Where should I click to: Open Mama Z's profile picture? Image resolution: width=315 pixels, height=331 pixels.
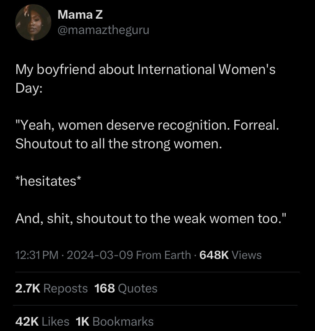click(x=33, y=22)
